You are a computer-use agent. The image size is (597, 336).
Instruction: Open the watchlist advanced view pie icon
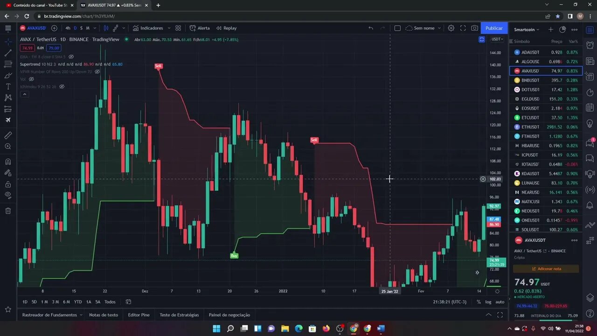tap(562, 29)
